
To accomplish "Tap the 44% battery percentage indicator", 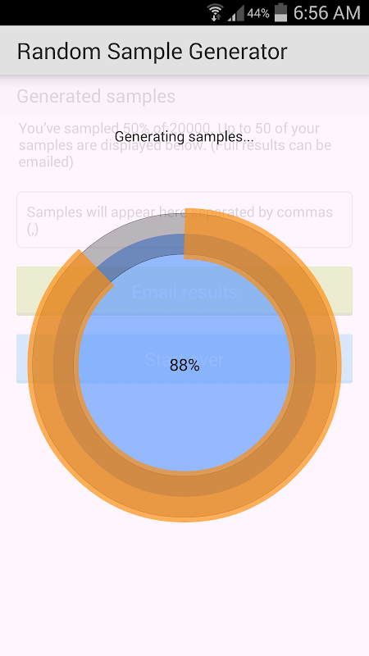I will pos(258,14).
